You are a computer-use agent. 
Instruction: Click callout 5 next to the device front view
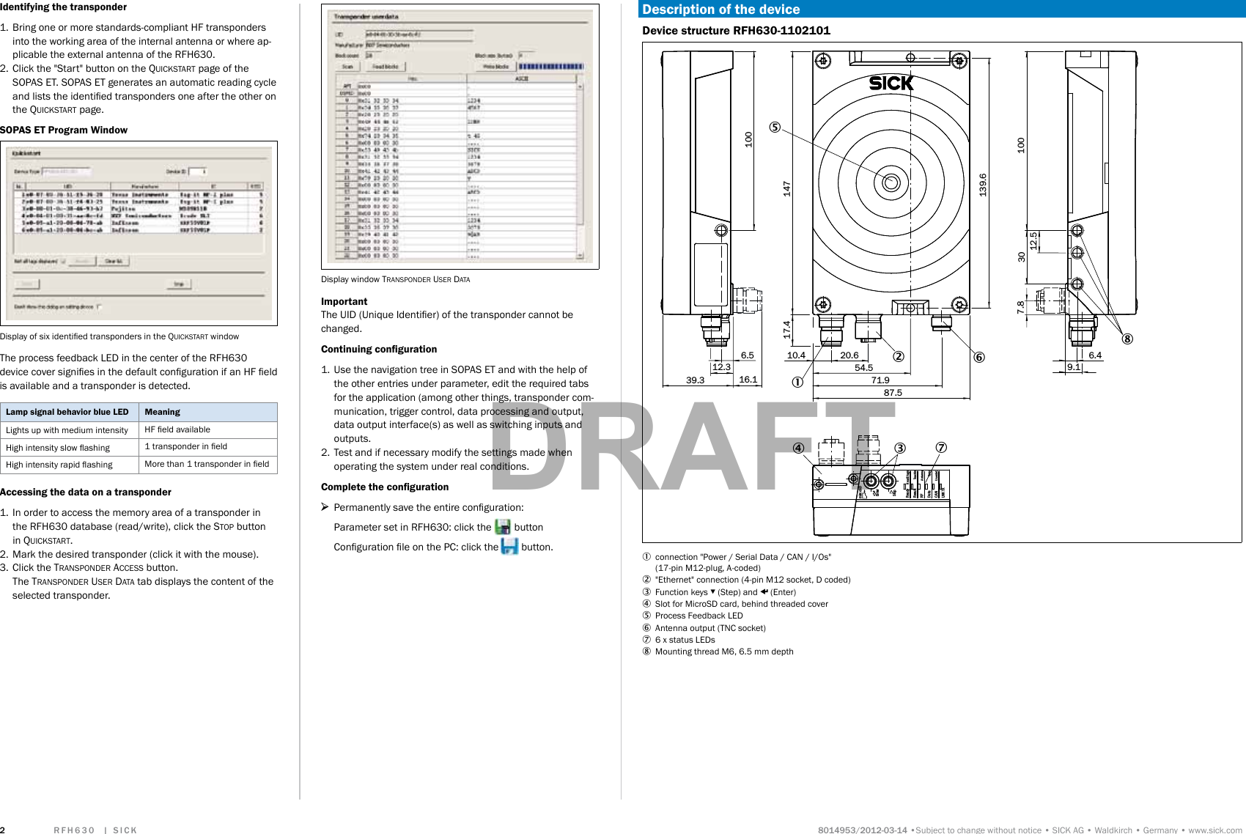(x=775, y=128)
